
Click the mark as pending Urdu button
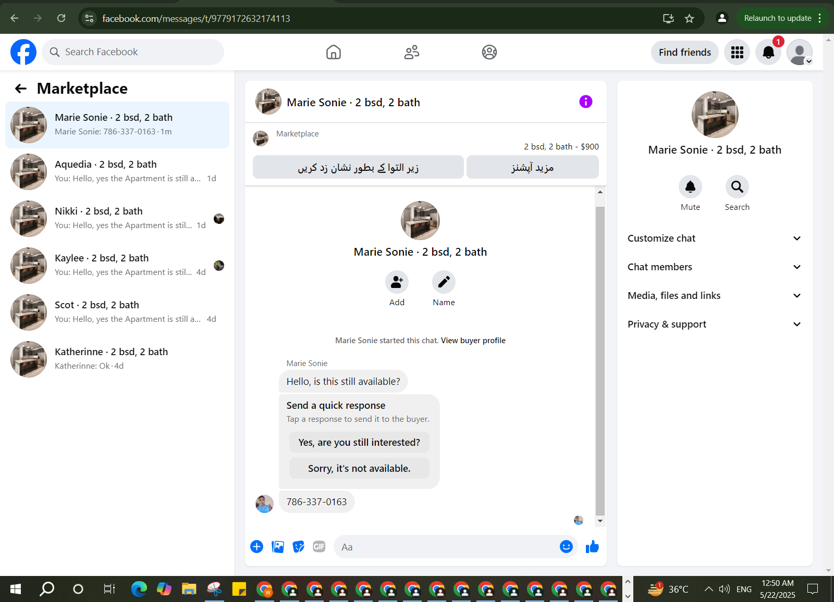358,167
